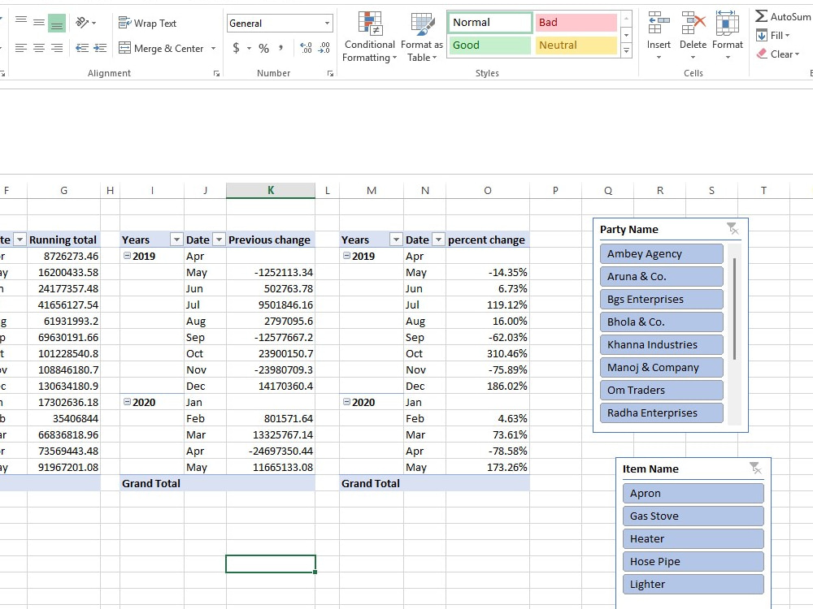Apply Accounting number format with the dollar icon
Screen dimensions: 813x609
coord(237,48)
